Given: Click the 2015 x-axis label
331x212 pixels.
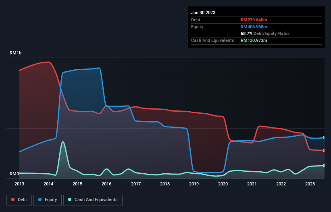Looking at the screenshot, I should 77,184.
